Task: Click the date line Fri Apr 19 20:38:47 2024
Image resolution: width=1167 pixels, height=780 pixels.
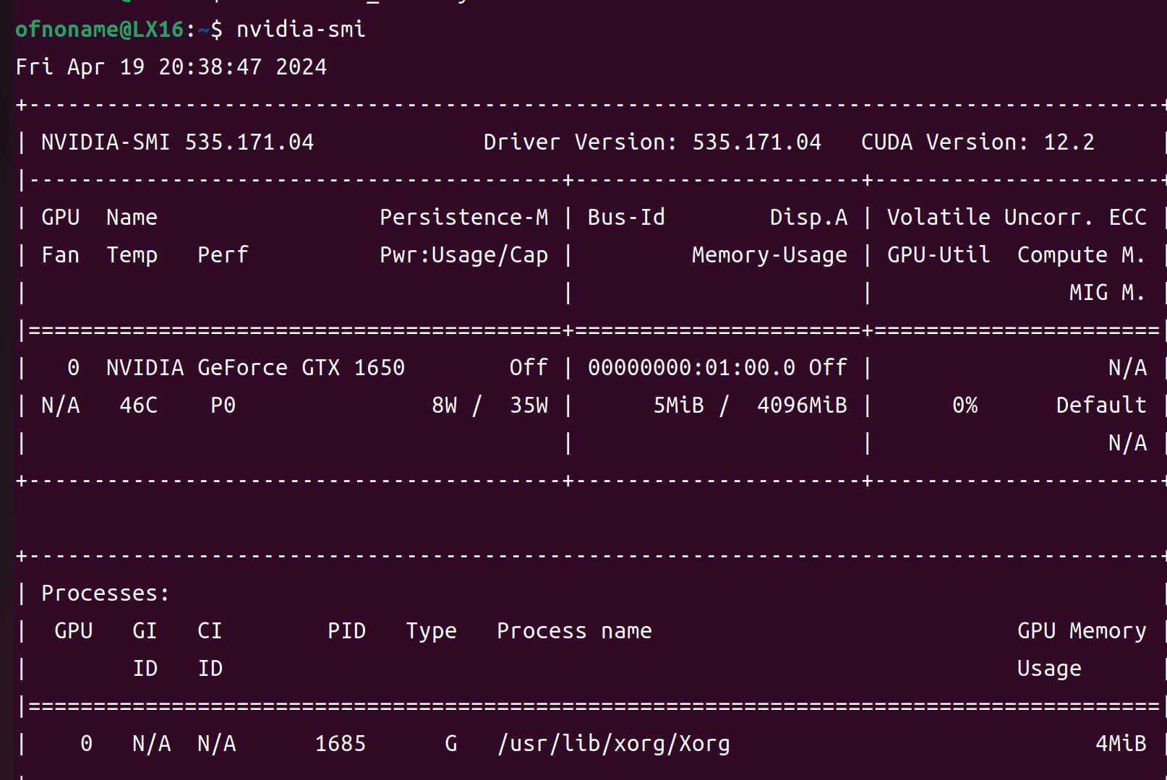Action: click(x=171, y=67)
